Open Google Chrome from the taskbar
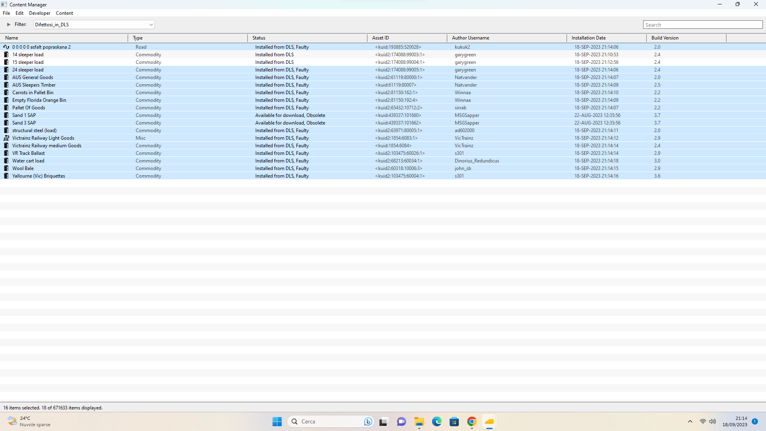Screen dimensions: 766x431 pyautogui.click(x=472, y=421)
